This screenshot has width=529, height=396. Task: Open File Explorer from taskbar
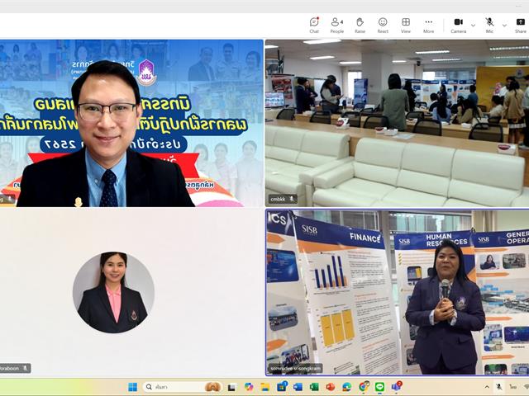pyautogui.click(x=264, y=387)
